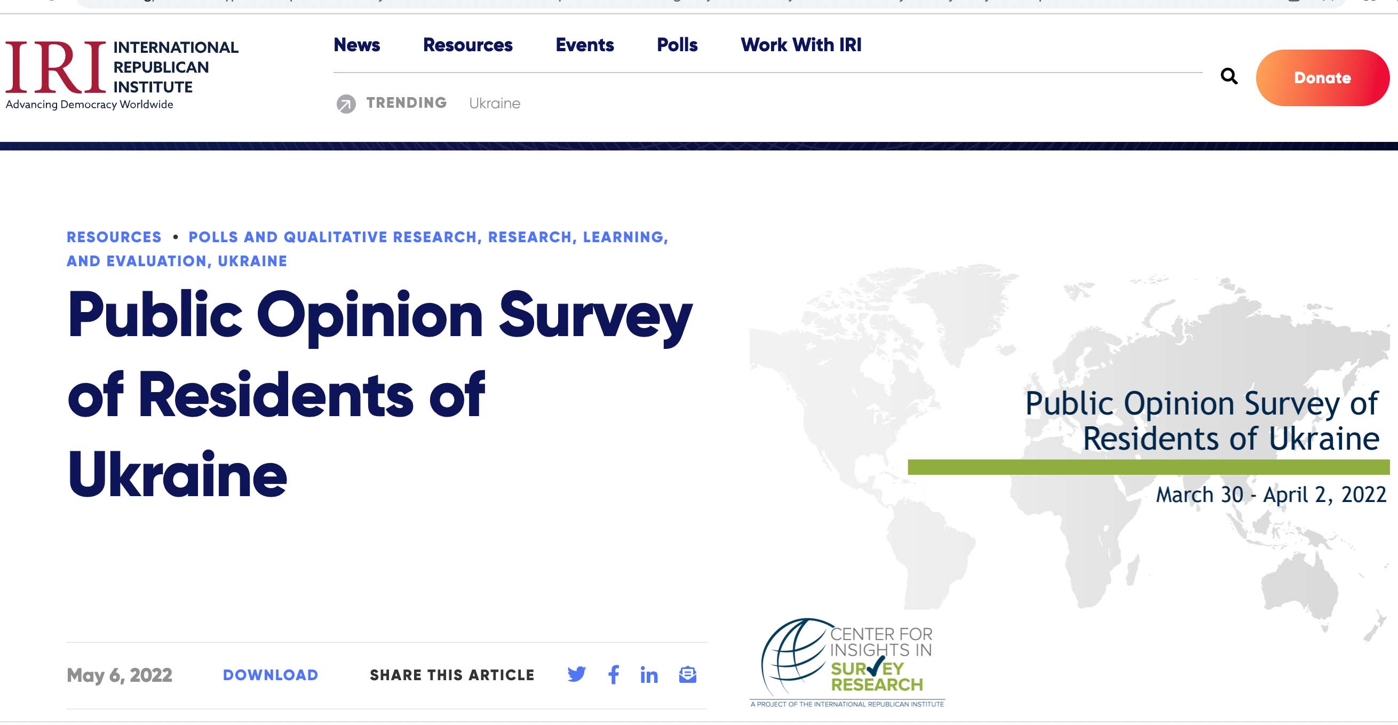The width and height of the screenshot is (1398, 725).
Task: Share article on Twitter
Action: (x=576, y=674)
